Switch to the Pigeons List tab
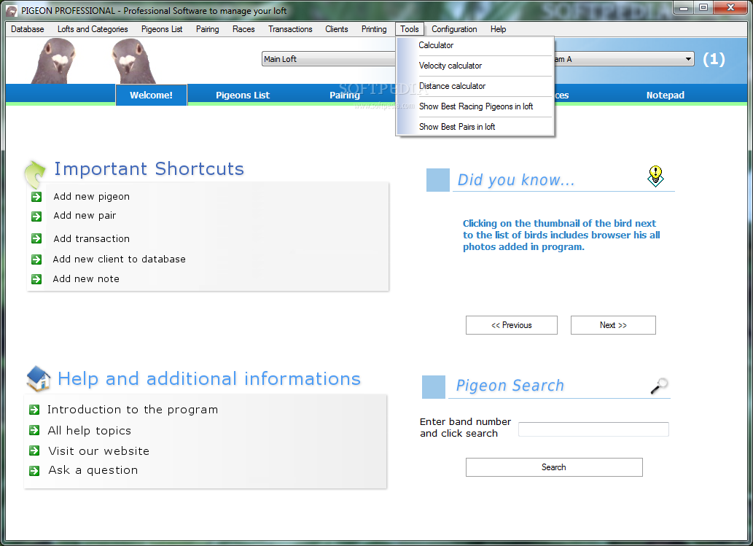Screen dimensions: 753x546 243,95
